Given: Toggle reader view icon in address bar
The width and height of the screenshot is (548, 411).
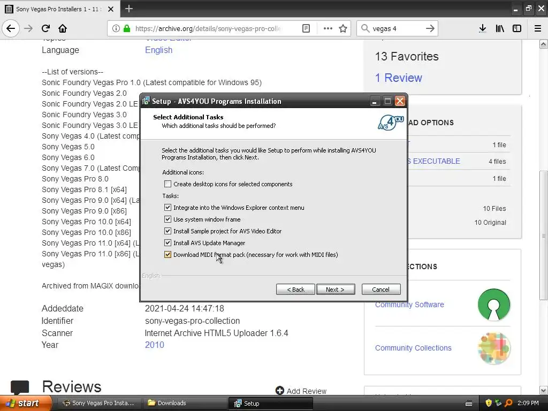Looking at the screenshot, I should [306, 29].
